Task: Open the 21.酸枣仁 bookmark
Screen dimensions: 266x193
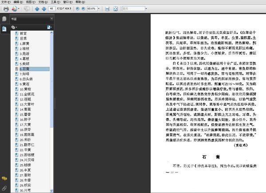Action: [27, 145]
